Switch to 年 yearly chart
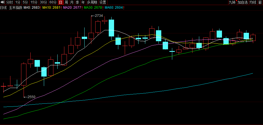 pos(83,2)
